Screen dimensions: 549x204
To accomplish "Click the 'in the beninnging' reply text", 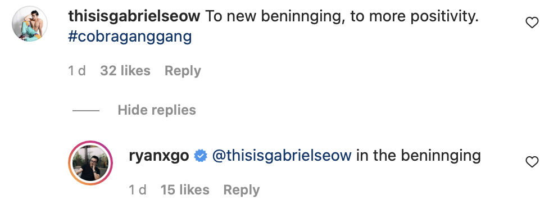I will (x=419, y=156).
